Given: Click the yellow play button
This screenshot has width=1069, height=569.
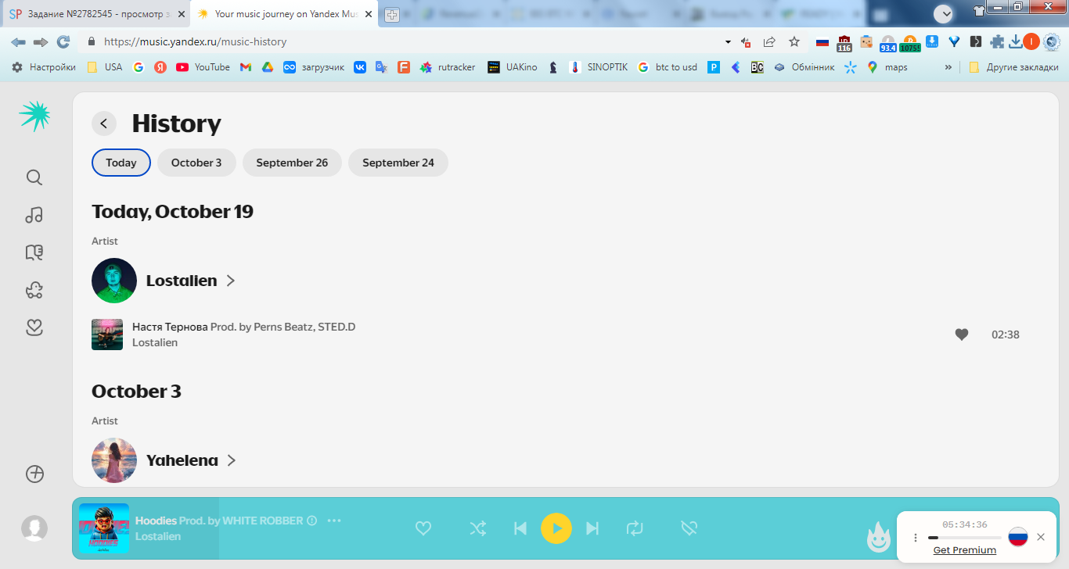Looking at the screenshot, I should pos(556,528).
